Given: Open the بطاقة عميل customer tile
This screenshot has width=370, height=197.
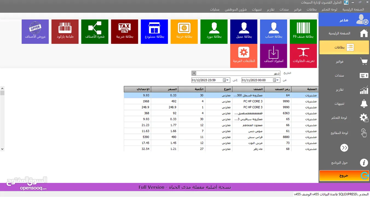Looking at the screenshot, I should coord(244,31).
